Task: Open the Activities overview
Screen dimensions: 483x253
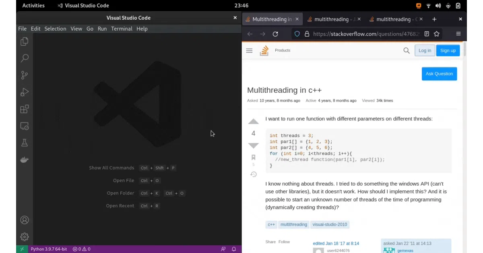Action: (33, 6)
